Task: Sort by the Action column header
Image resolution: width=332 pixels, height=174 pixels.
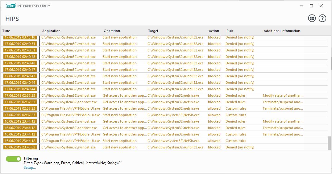Action: pos(214,31)
